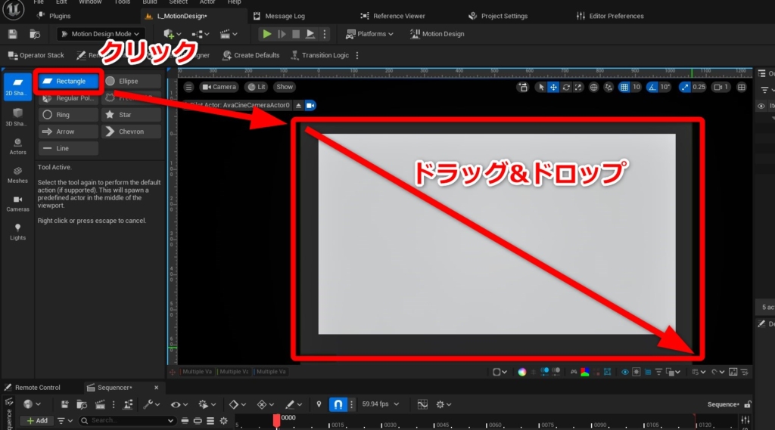This screenshot has width=775, height=430.
Task: Activate the rotate gizmo icon
Action: tap(566, 87)
